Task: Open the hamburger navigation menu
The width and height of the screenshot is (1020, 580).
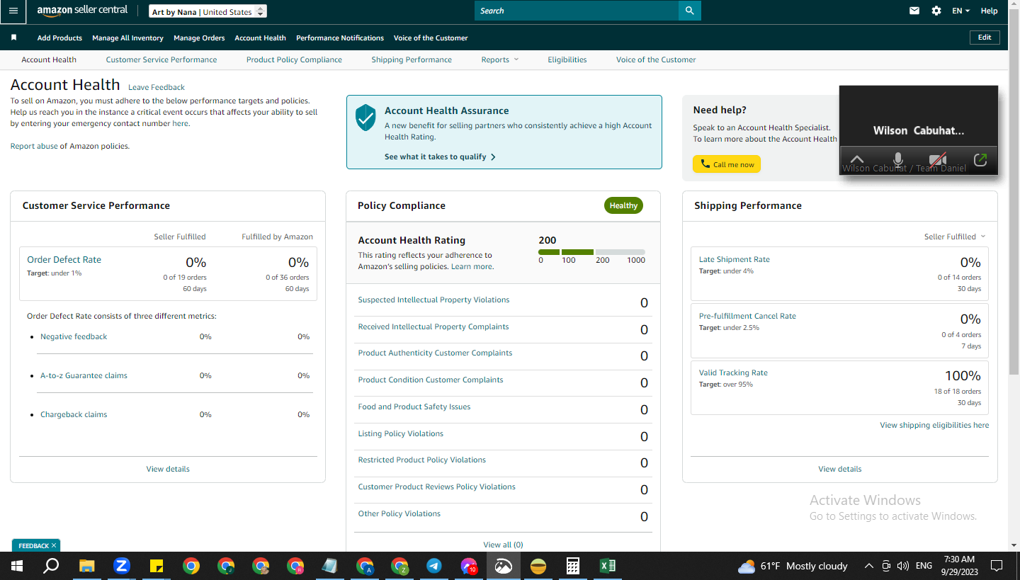Action: point(13,11)
